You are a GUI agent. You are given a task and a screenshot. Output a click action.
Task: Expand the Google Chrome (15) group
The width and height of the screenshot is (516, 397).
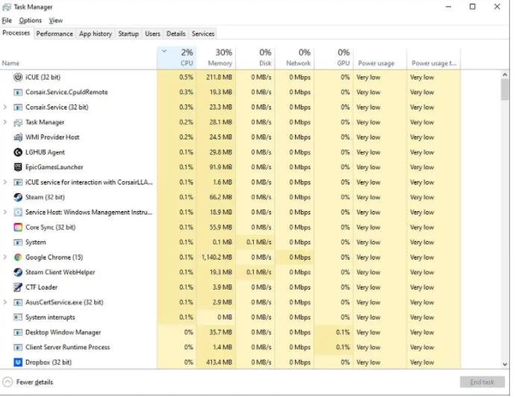point(5,257)
